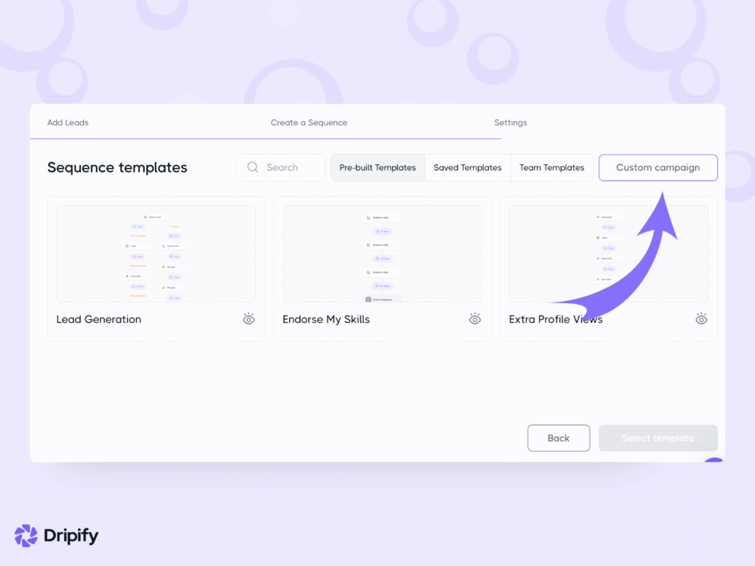Click the Select template button
Image resolution: width=755 pixels, height=566 pixels.
pos(658,438)
